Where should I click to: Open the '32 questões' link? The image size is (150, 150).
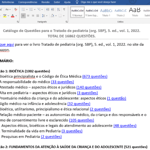click(79, 104)
